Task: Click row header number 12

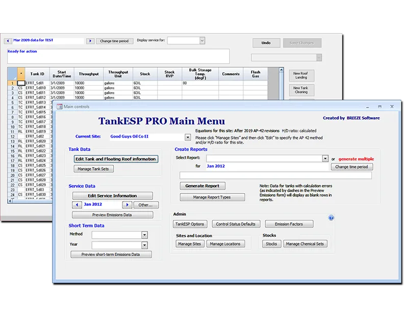Action: pyautogui.click(x=12, y=137)
